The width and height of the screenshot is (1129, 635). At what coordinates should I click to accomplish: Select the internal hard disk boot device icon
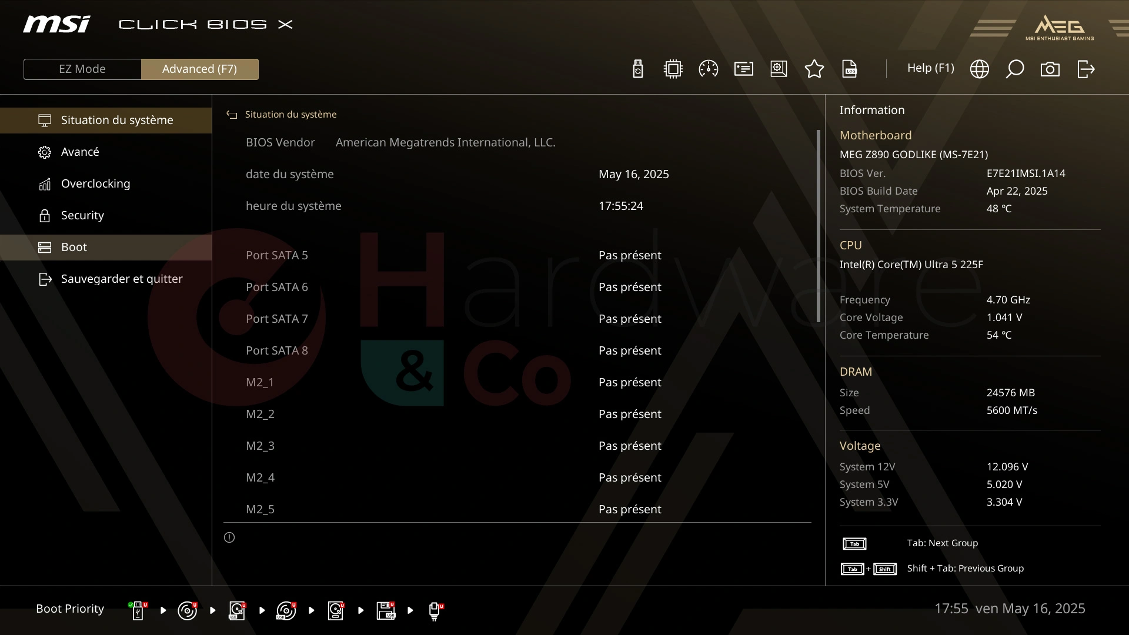point(336,610)
